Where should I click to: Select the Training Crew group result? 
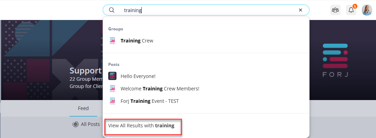coord(206,41)
